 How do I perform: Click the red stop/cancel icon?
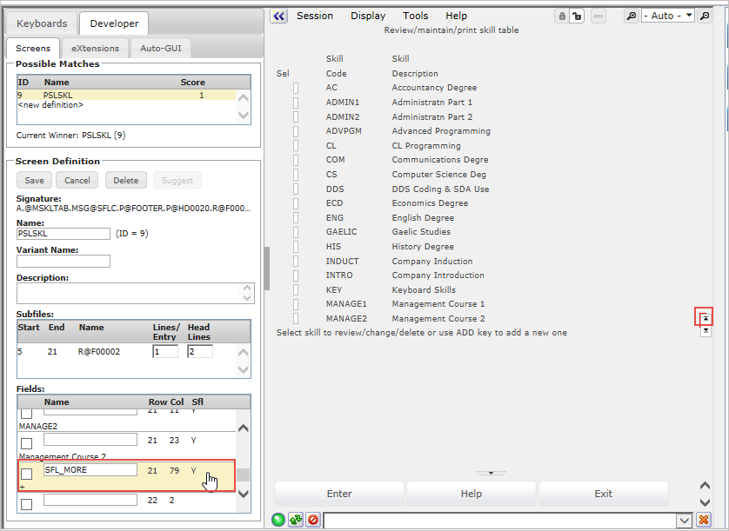(x=313, y=520)
